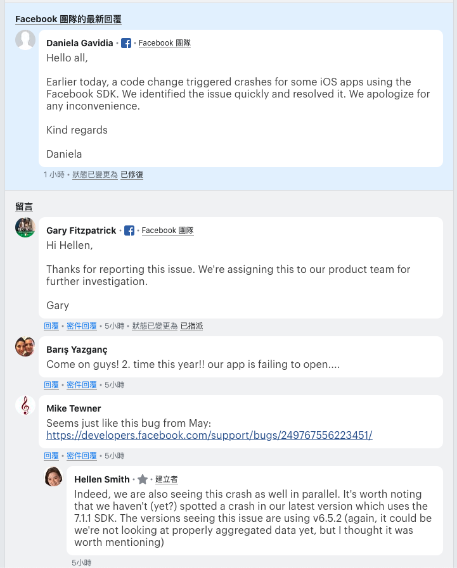The width and height of the screenshot is (457, 568).
Task: Reply to Barış Yazganç's comment
Action: coord(51,384)
